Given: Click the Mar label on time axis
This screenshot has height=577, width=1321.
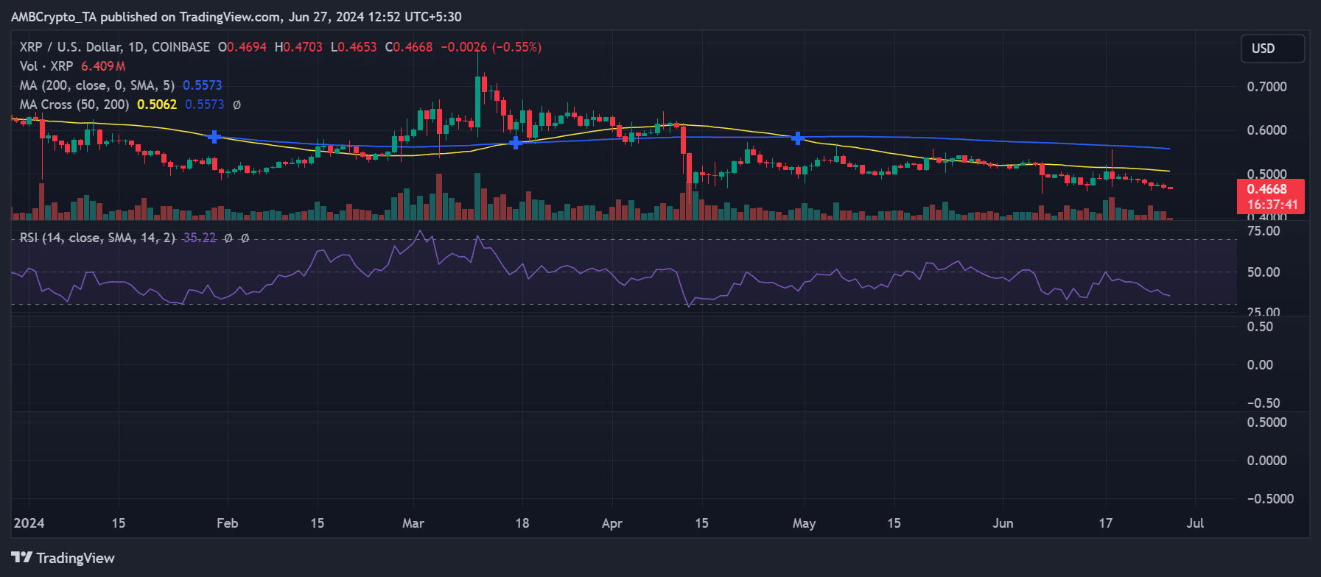Looking at the screenshot, I should click(x=413, y=523).
